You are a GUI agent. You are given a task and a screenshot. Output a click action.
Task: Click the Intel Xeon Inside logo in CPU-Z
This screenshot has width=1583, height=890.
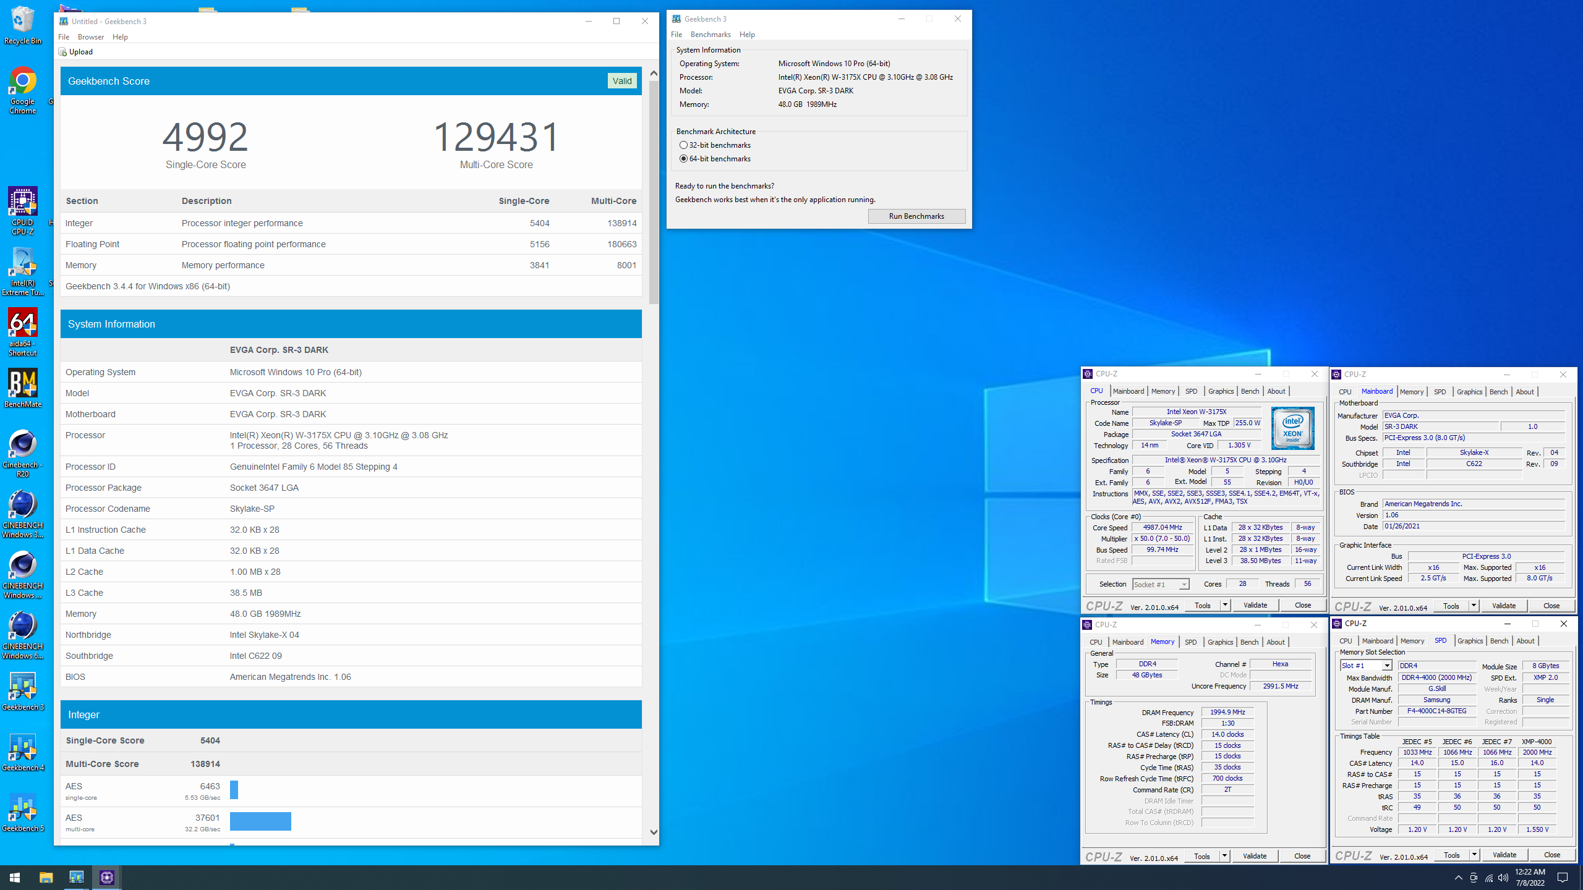(1292, 428)
